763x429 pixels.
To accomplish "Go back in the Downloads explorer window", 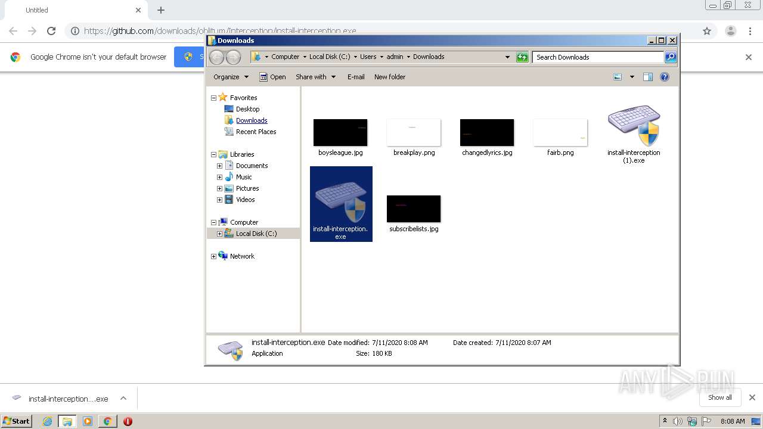I will pyautogui.click(x=217, y=57).
